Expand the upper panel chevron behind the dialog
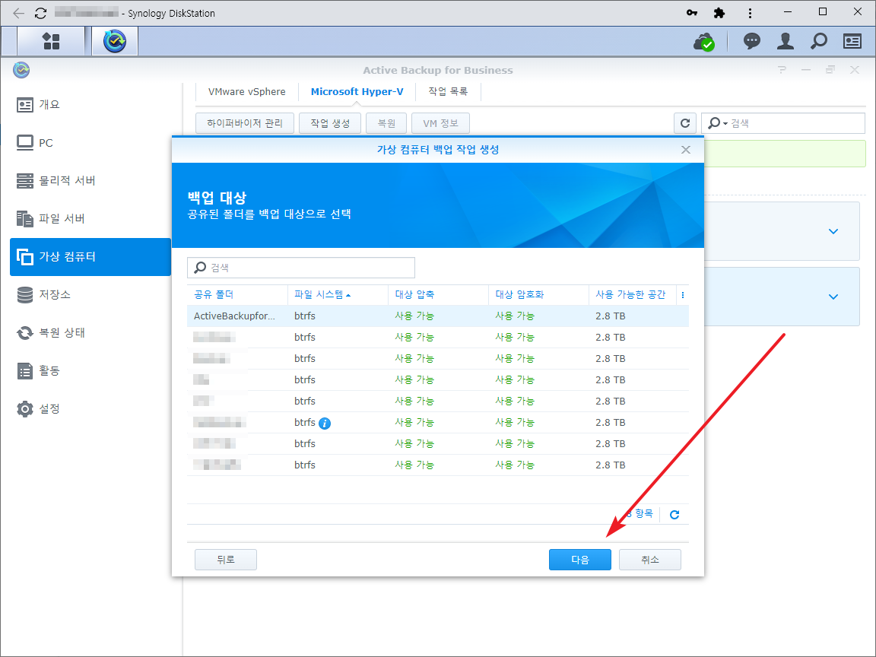 click(833, 231)
